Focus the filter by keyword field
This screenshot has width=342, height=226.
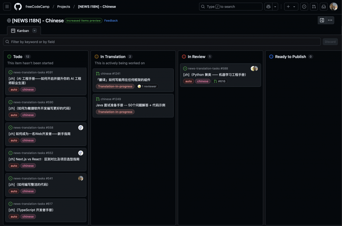162,42
